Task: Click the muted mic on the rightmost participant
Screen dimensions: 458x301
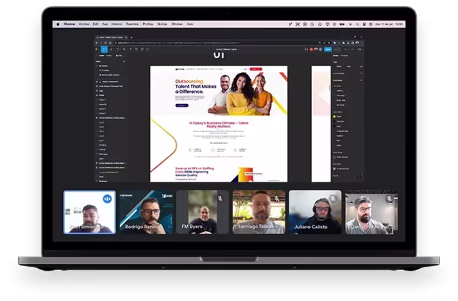Action: (x=389, y=199)
